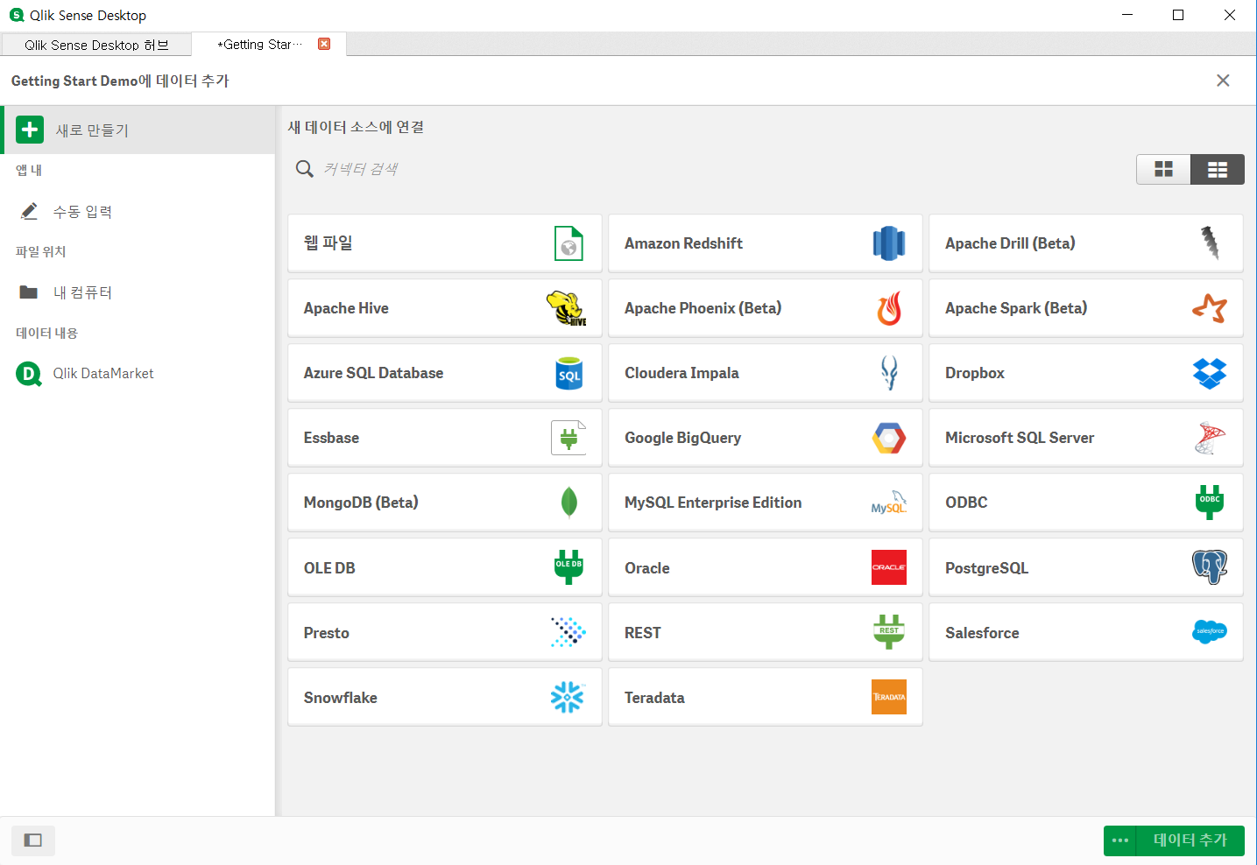Click the magnifier search icon
Viewport: 1257px width, 865px height.
305,169
